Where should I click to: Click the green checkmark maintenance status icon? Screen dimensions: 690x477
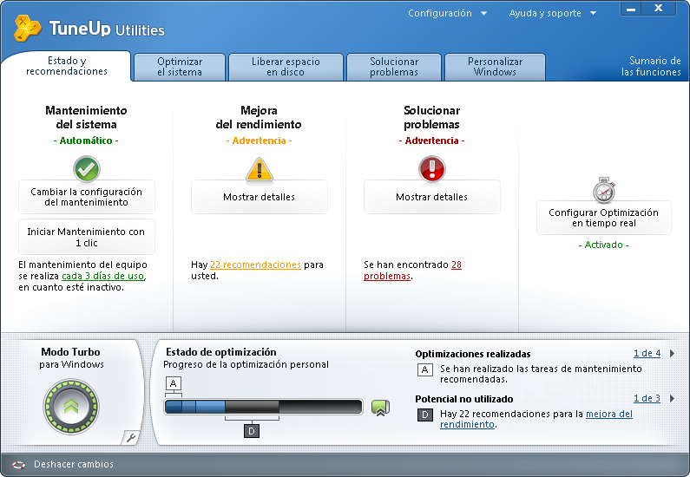[x=87, y=169]
